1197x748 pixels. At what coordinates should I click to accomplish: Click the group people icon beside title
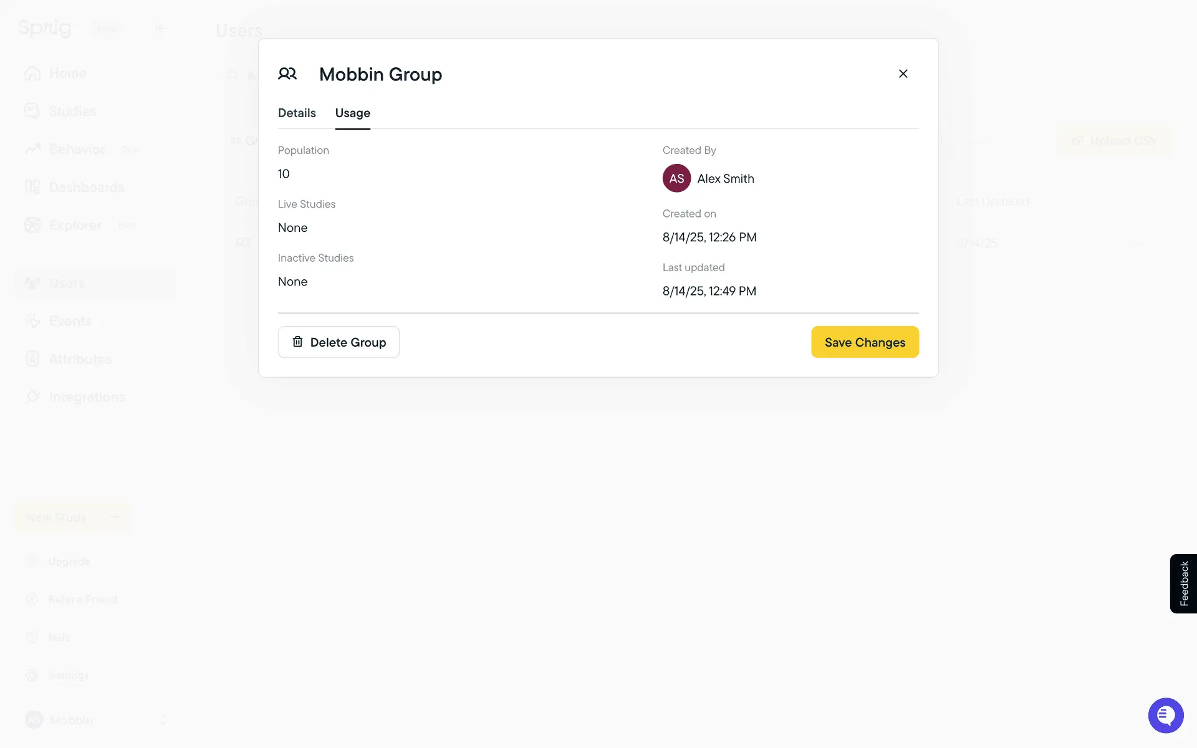pos(287,74)
